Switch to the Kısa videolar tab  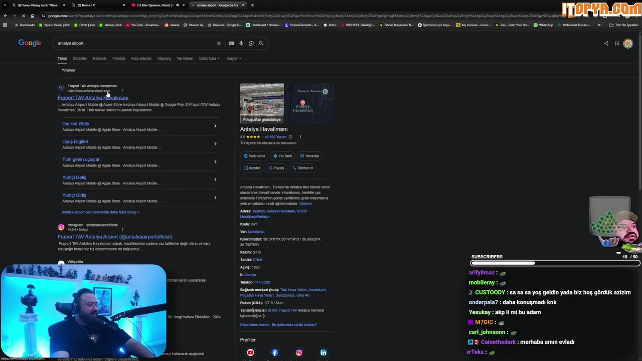[x=141, y=59]
